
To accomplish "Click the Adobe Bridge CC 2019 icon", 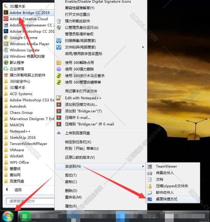I will (x=6, y=13).
